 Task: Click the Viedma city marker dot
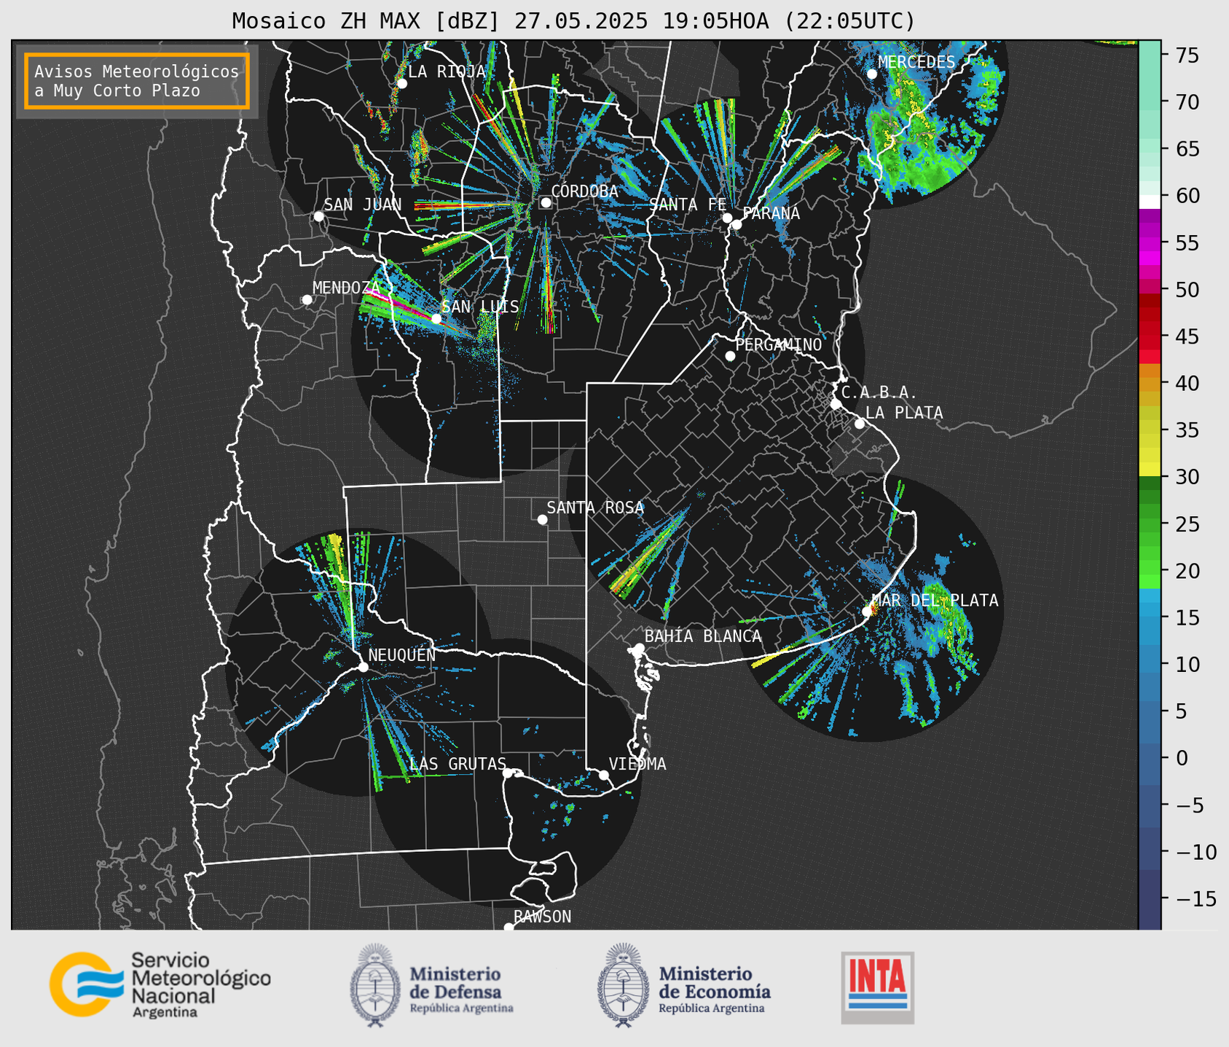pos(603,775)
